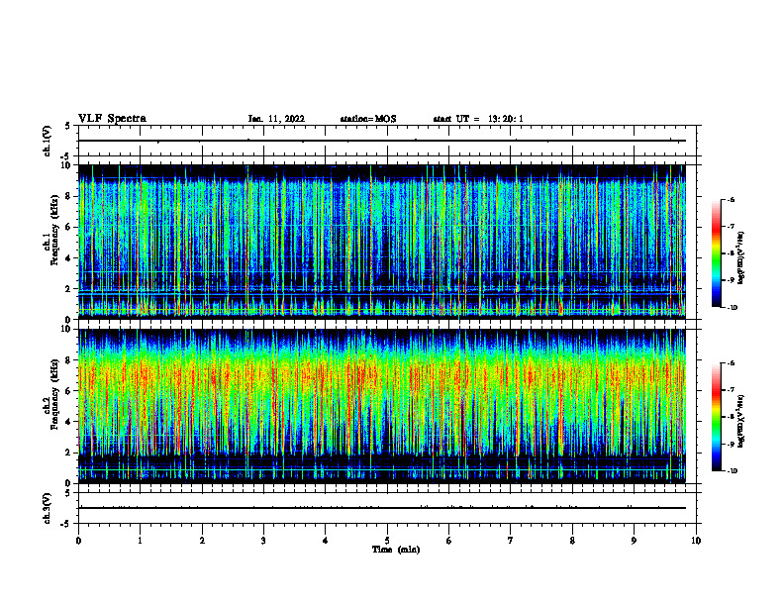Viewport: 784px width, 606px height.
Task: Click the "Jan. 11, 2022" date text
Action: tap(276, 119)
